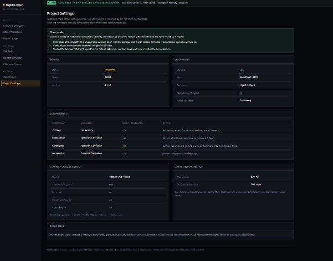Click the Project Settings page heading
The height and width of the screenshot is (261, 333).
60,13
